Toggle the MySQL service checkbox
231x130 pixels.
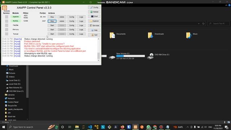6,21
